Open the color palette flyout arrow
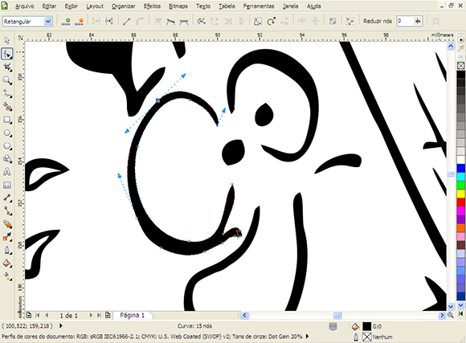 point(460,39)
